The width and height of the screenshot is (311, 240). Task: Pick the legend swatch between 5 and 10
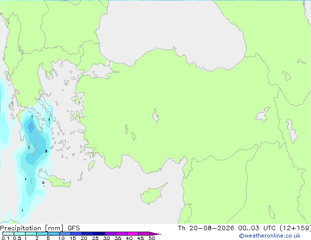(x=53, y=234)
